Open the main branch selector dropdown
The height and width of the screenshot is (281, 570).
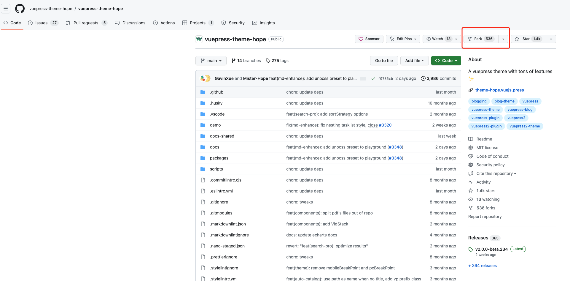211,61
